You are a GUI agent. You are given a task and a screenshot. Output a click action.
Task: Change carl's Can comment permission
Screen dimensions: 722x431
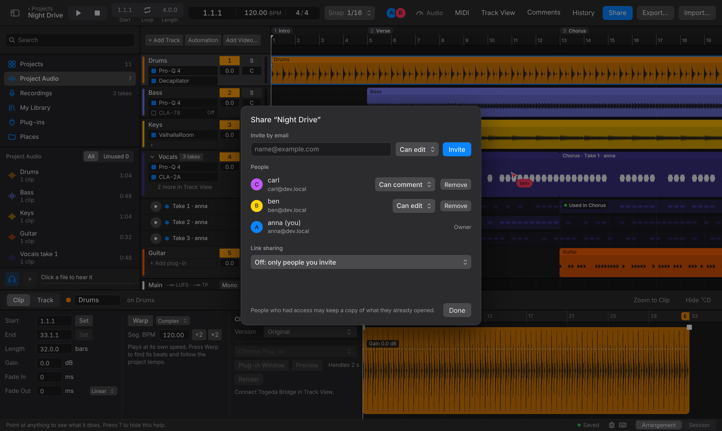tap(405, 185)
